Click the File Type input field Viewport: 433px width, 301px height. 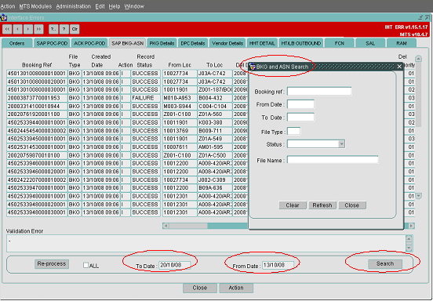tap(294, 132)
